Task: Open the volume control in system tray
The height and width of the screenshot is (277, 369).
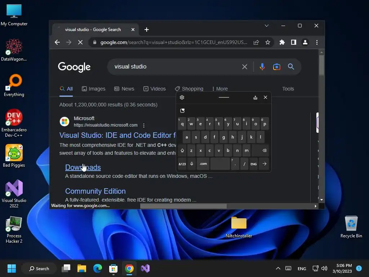Action: pos(324,268)
